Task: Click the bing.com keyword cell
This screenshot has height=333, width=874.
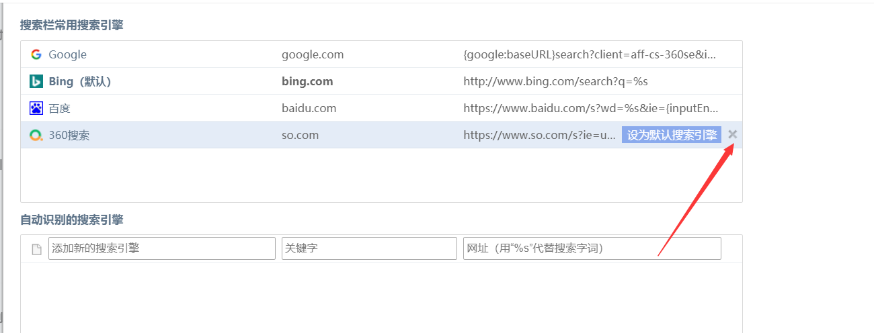Action: [x=307, y=81]
